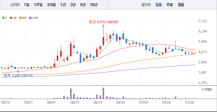Click the 4,677 price axis label

click(x=203, y=52)
